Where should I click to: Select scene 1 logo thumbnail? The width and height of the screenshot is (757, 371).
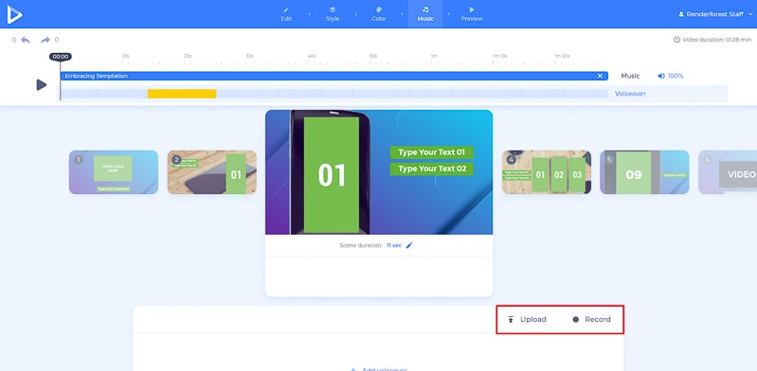114,172
